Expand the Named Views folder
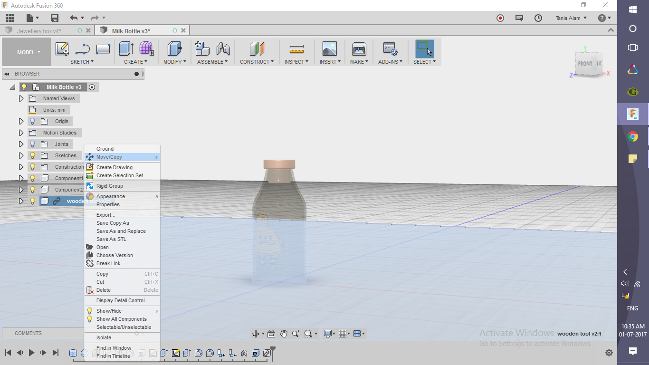Image resolution: width=649 pixels, height=365 pixels. (21, 98)
